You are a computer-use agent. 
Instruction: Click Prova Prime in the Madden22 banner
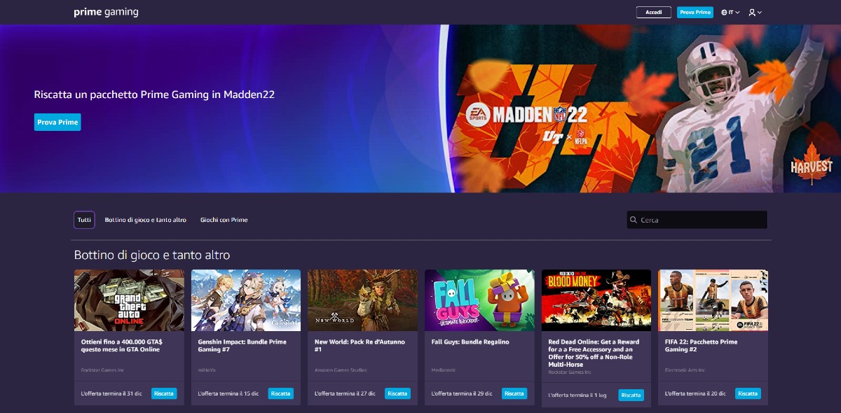pyautogui.click(x=57, y=122)
